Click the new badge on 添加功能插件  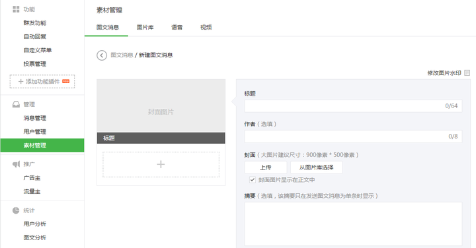(x=66, y=81)
